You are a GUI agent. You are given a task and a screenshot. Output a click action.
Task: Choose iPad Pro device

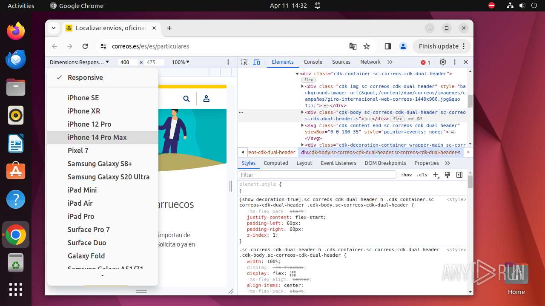(x=103, y=216)
